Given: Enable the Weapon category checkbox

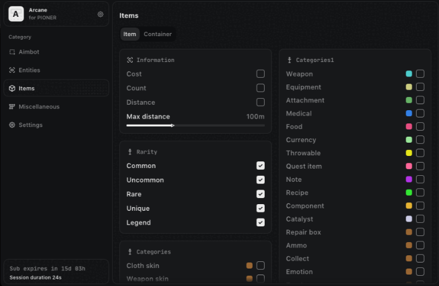Looking at the screenshot, I should tap(420, 74).
